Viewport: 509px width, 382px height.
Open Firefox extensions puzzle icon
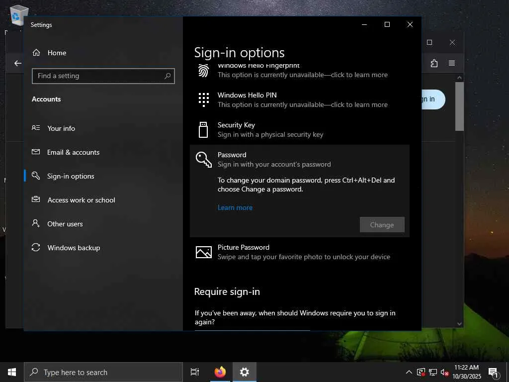pos(434,63)
